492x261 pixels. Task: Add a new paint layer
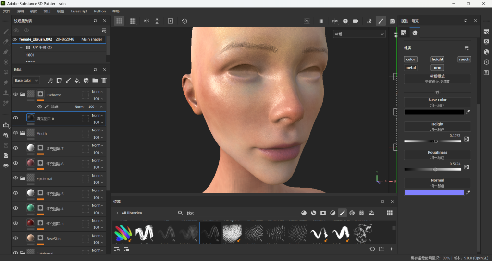68,81
